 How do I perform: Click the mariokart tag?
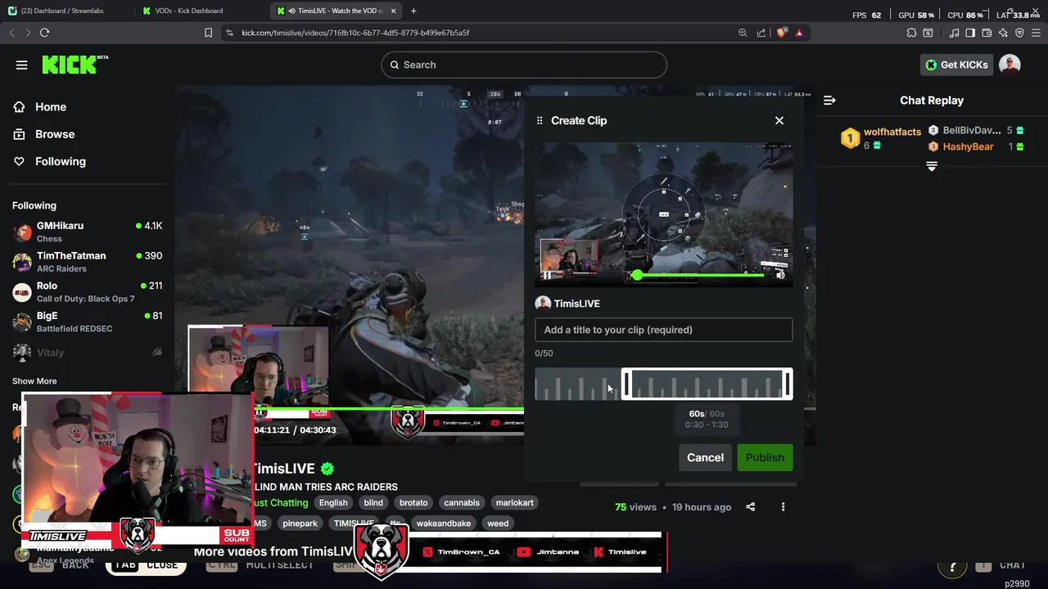click(x=514, y=503)
